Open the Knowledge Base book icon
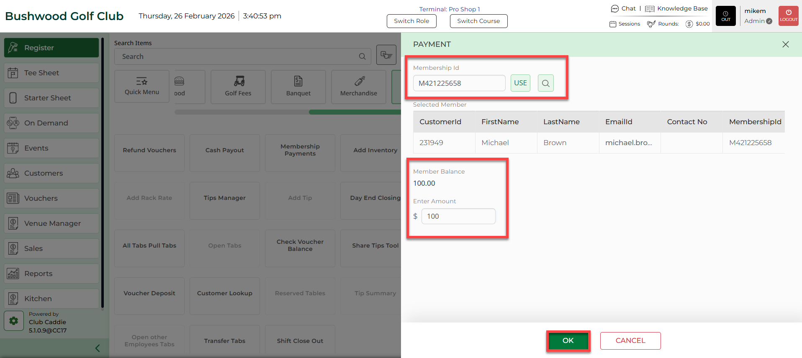 tap(650, 9)
